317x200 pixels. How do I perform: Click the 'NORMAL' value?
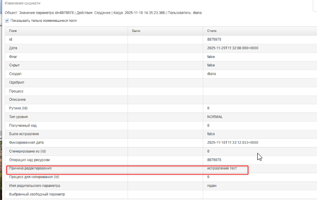(x=215, y=117)
